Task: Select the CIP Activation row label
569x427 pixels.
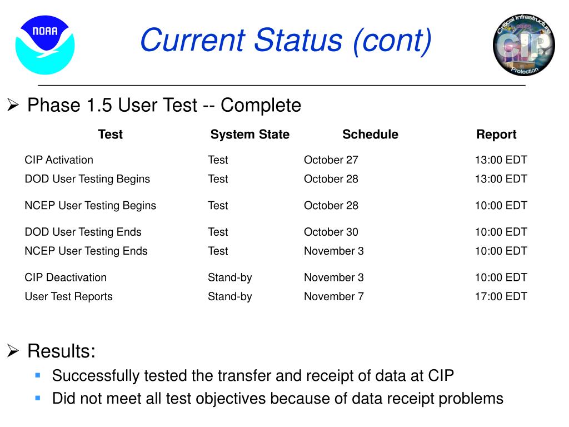Action: click(59, 160)
